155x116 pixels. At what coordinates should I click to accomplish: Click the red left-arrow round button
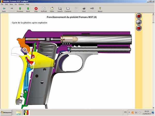tap(139, 16)
